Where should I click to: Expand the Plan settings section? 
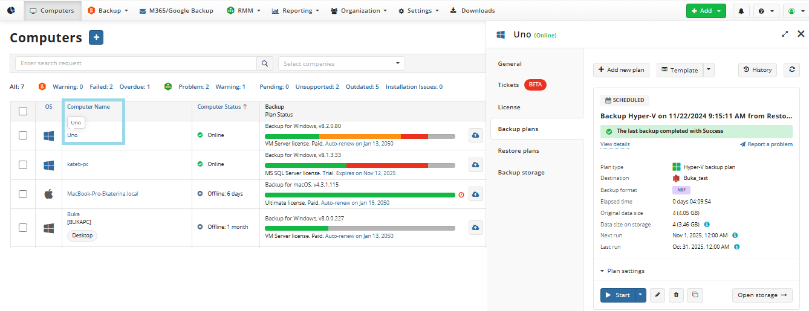tap(622, 271)
